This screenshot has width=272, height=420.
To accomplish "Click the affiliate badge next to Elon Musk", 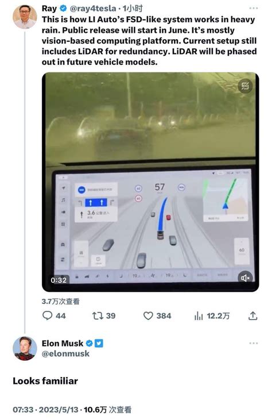I will (99, 343).
